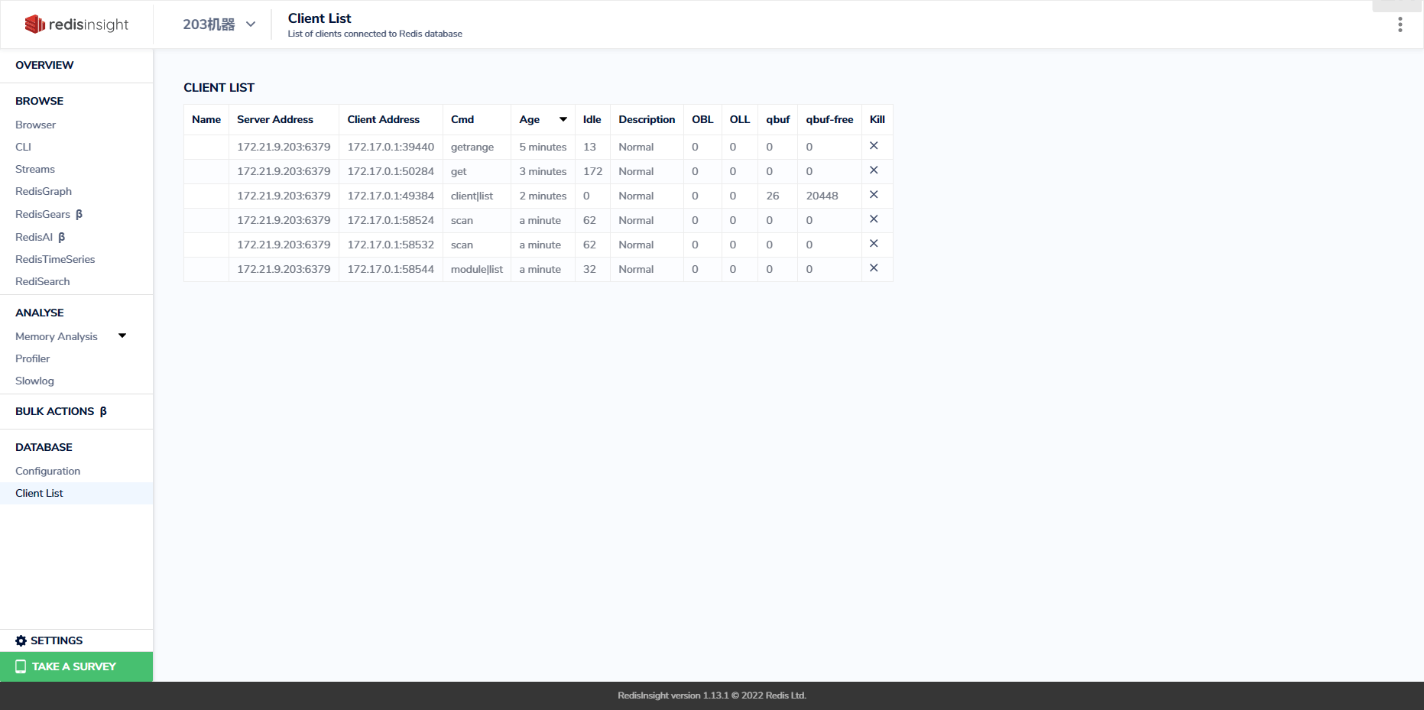The height and width of the screenshot is (710, 1424).
Task: Sort table by Idle column
Action: pyautogui.click(x=592, y=119)
